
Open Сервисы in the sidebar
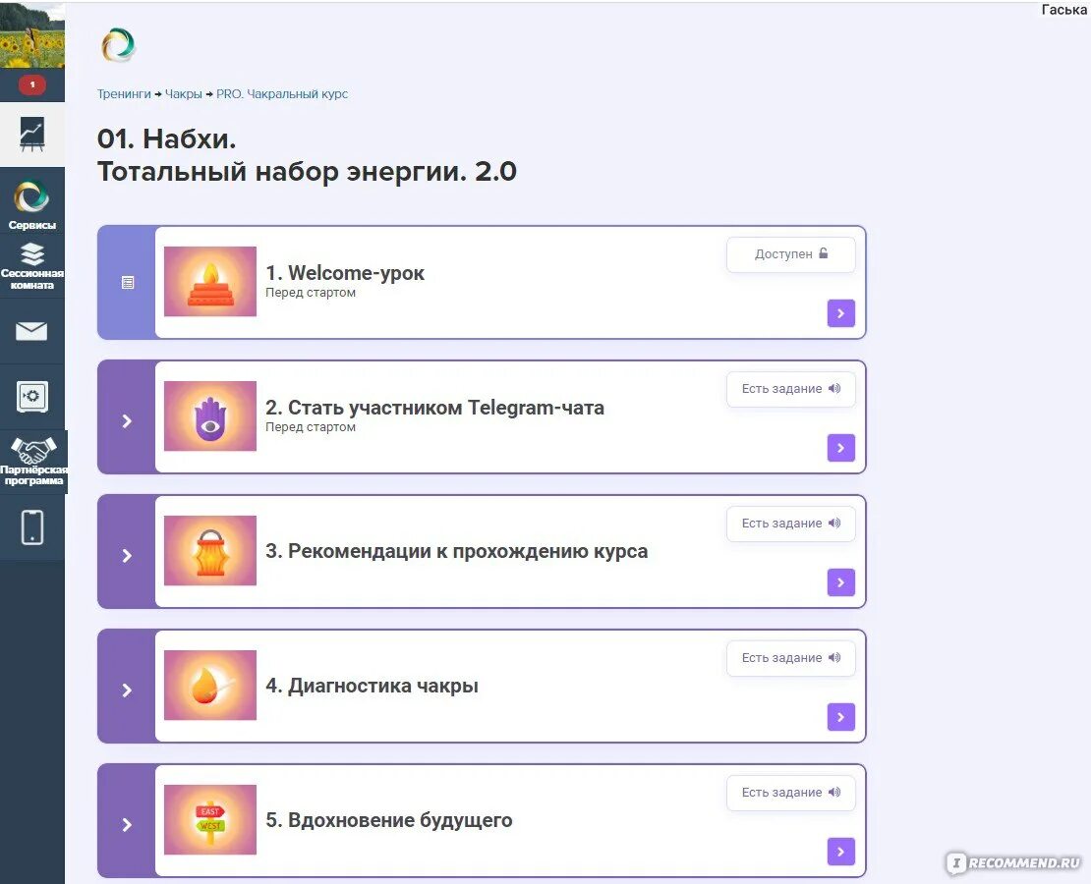32,204
